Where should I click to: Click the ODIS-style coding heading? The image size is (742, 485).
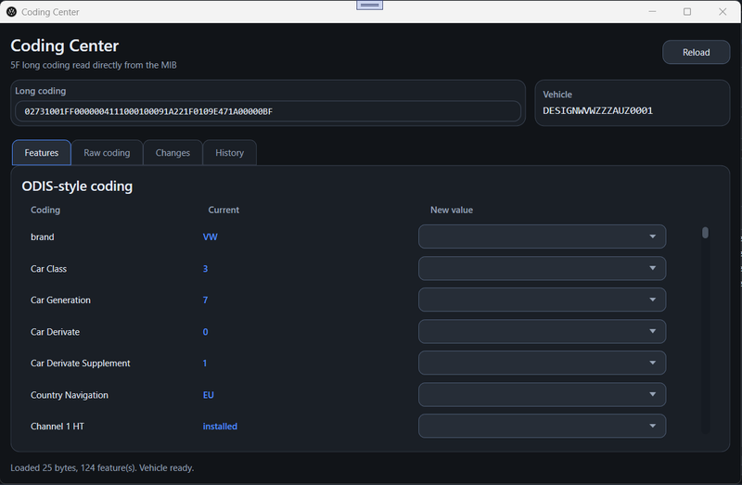coord(77,186)
